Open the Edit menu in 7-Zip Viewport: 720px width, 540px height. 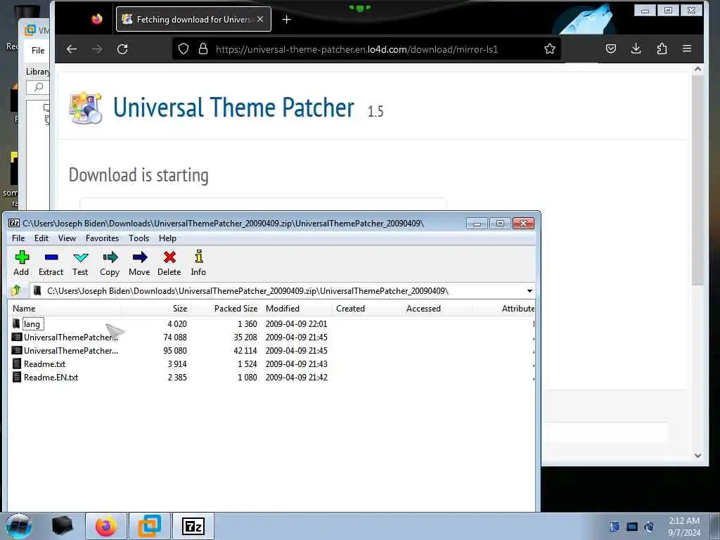(41, 238)
